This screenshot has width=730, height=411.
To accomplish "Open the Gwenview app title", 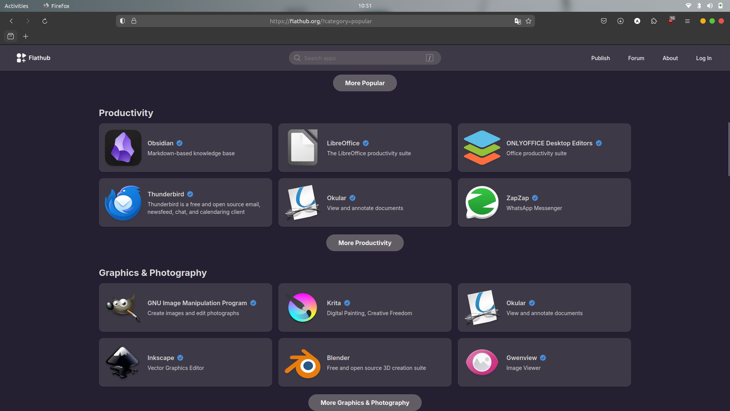I will point(522,358).
